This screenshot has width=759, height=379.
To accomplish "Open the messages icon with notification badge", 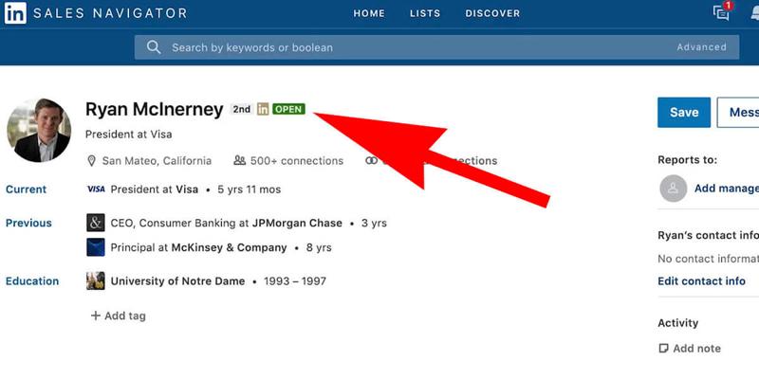I will tap(721, 13).
